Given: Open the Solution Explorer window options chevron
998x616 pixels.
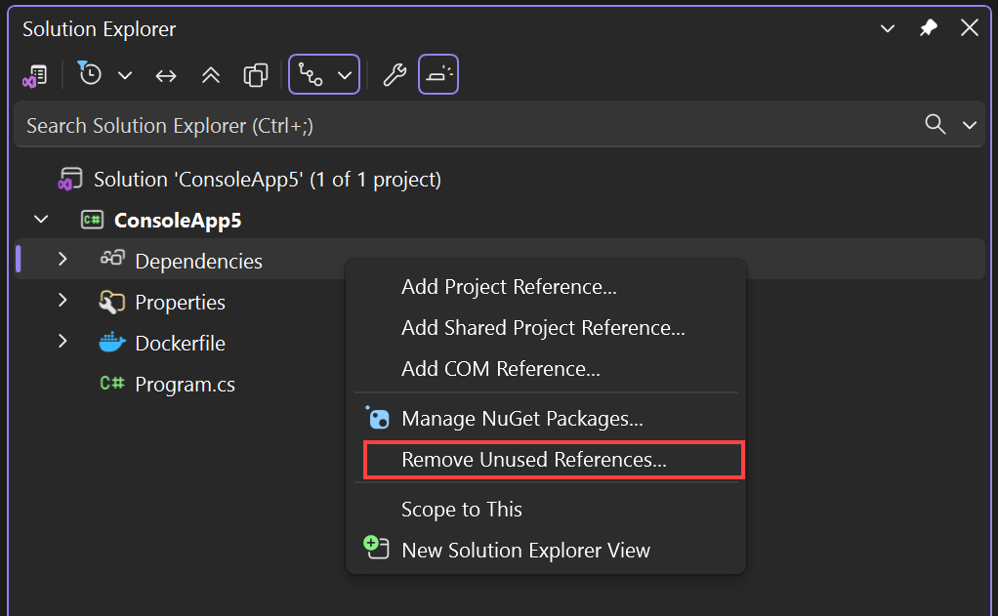Looking at the screenshot, I should click(x=888, y=28).
